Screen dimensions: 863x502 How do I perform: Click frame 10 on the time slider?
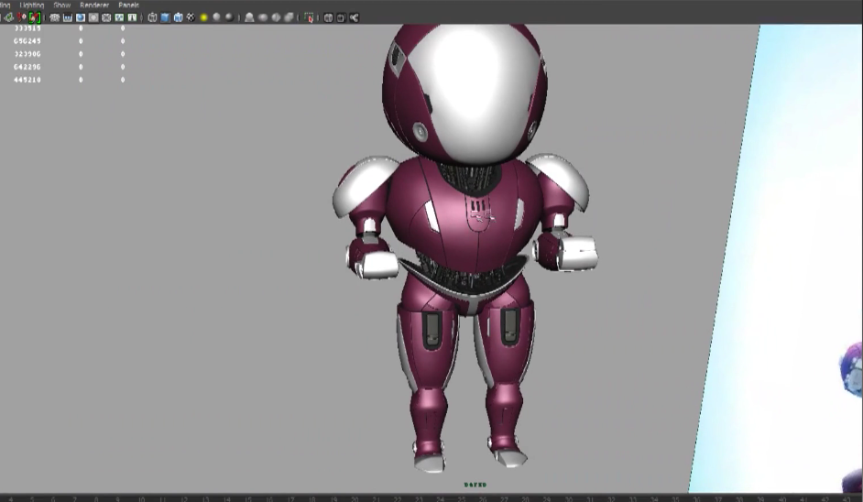pos(139,499)
